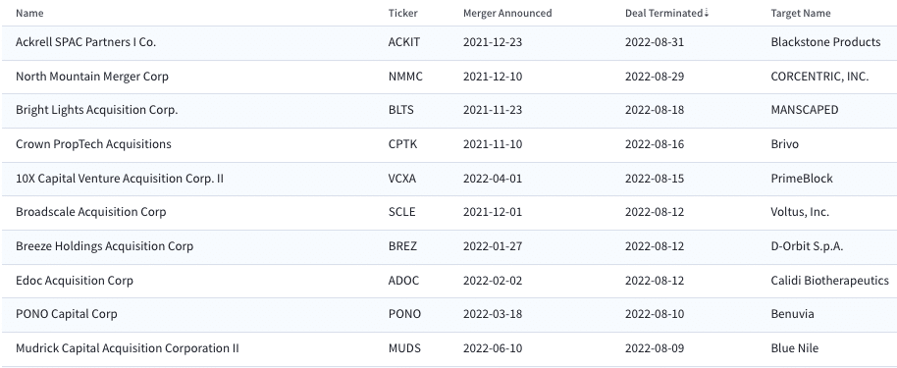Click Crown PropTech Acquisitions name
Image resolution: width=897 pixels, height=368 pixels.
[93, 143]
